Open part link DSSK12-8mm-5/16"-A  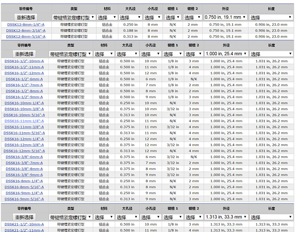point(26,37)
